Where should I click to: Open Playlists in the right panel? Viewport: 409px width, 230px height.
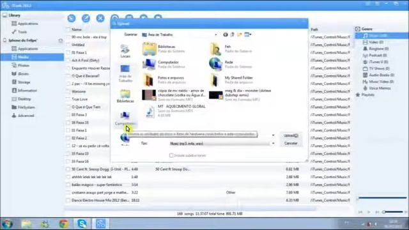click(365, 95)
